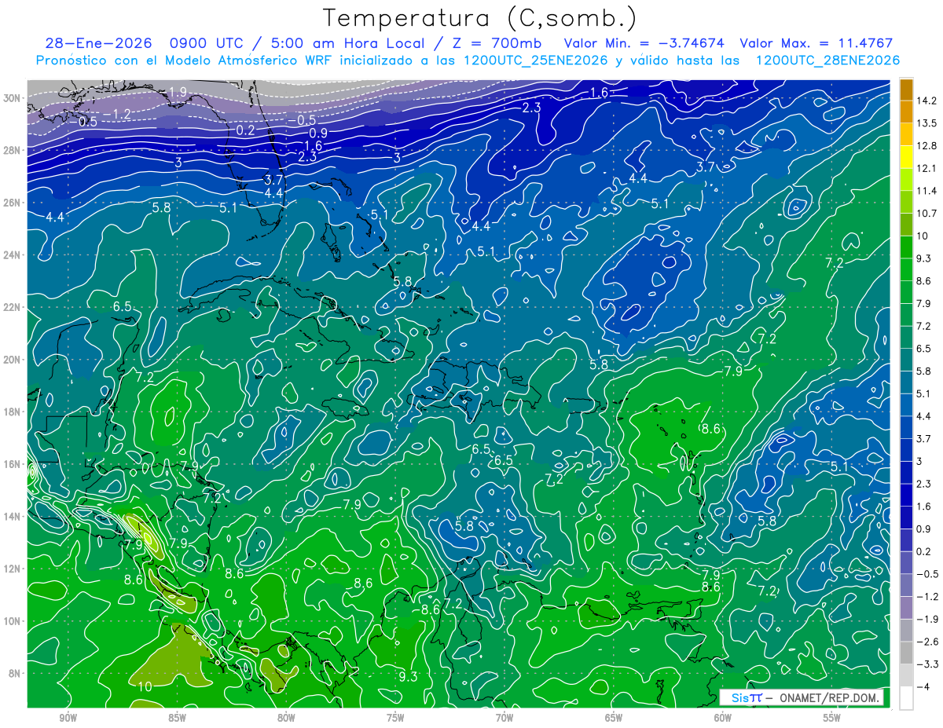The height and width of the screenshot is (728, 943).
Task: Click the colorbar label "-2.6"
Action: [x=927, y=642]
